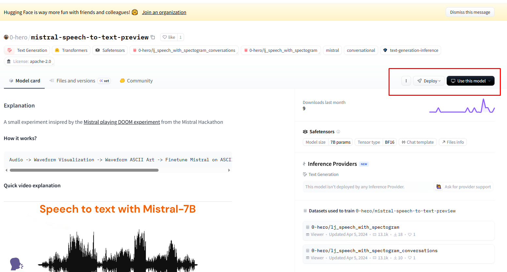
Task: Click the license bank icon
Action: click(9, 61)
